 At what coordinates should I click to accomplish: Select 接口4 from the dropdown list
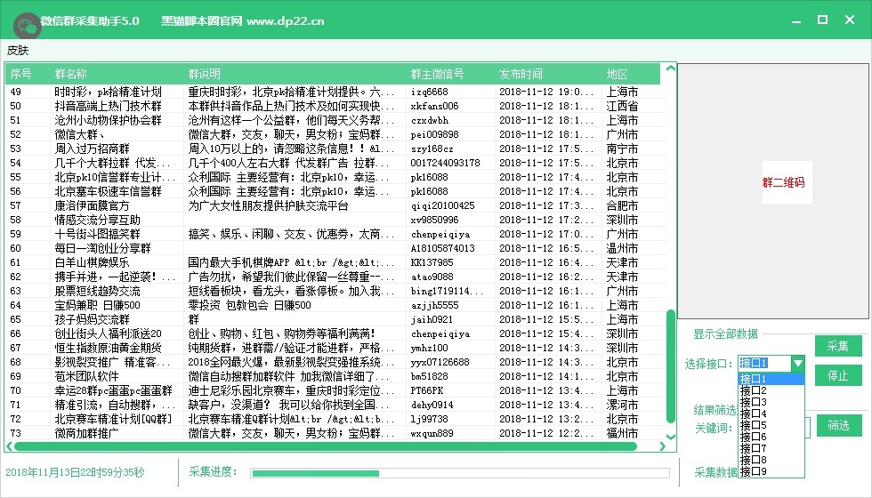(x=771, y=414)
